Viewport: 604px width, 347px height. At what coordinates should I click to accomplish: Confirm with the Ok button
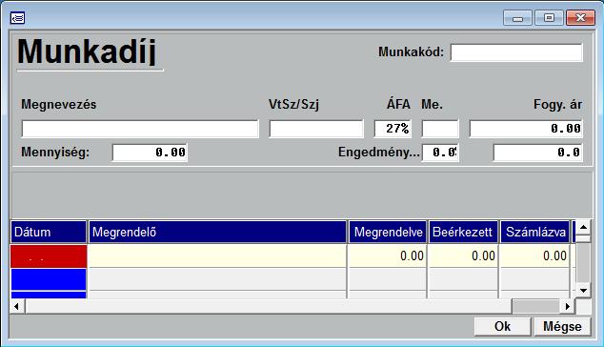click(x=502, y=327)
